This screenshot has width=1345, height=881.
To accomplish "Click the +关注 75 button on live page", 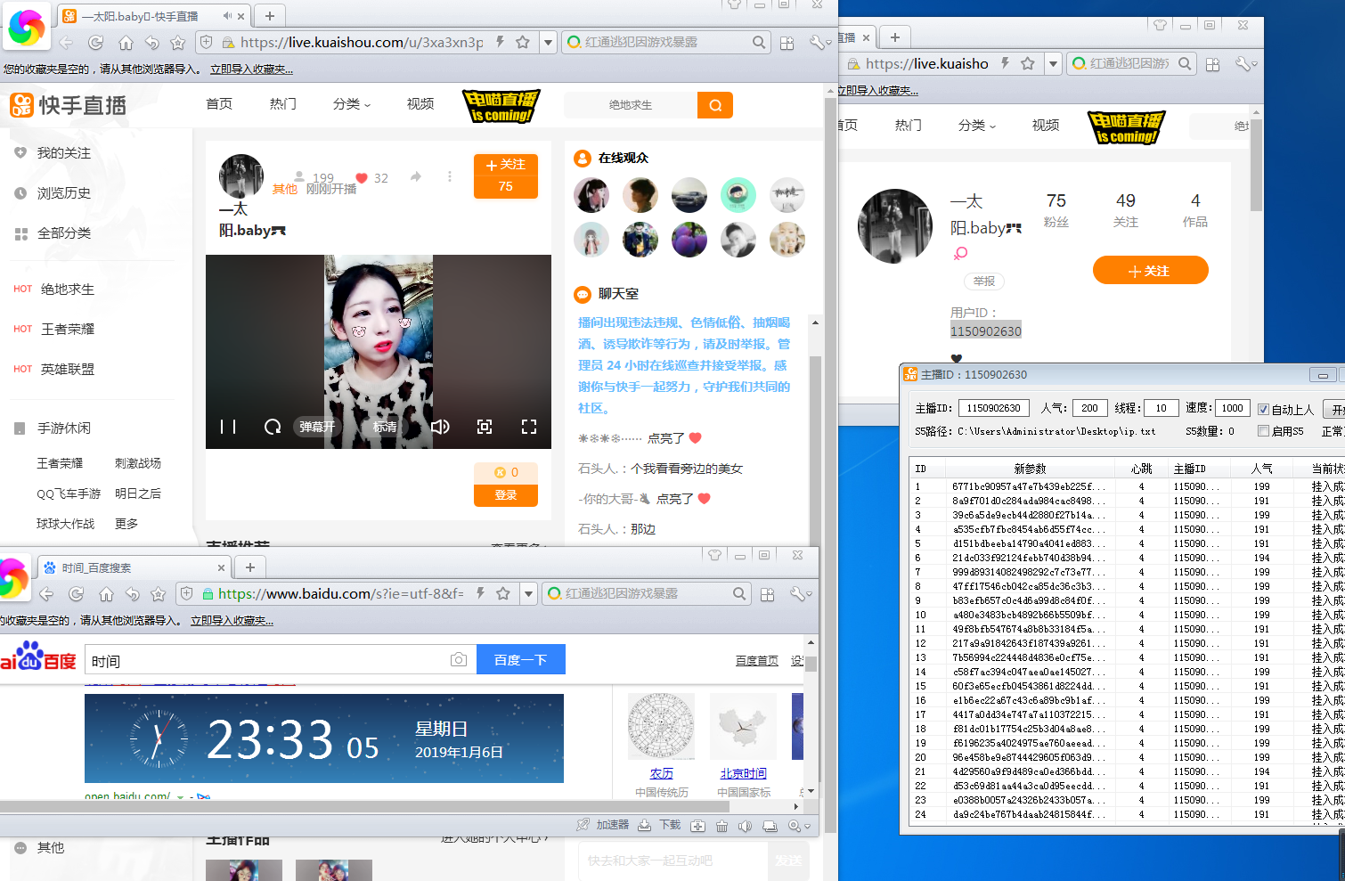I will (505, 175).
